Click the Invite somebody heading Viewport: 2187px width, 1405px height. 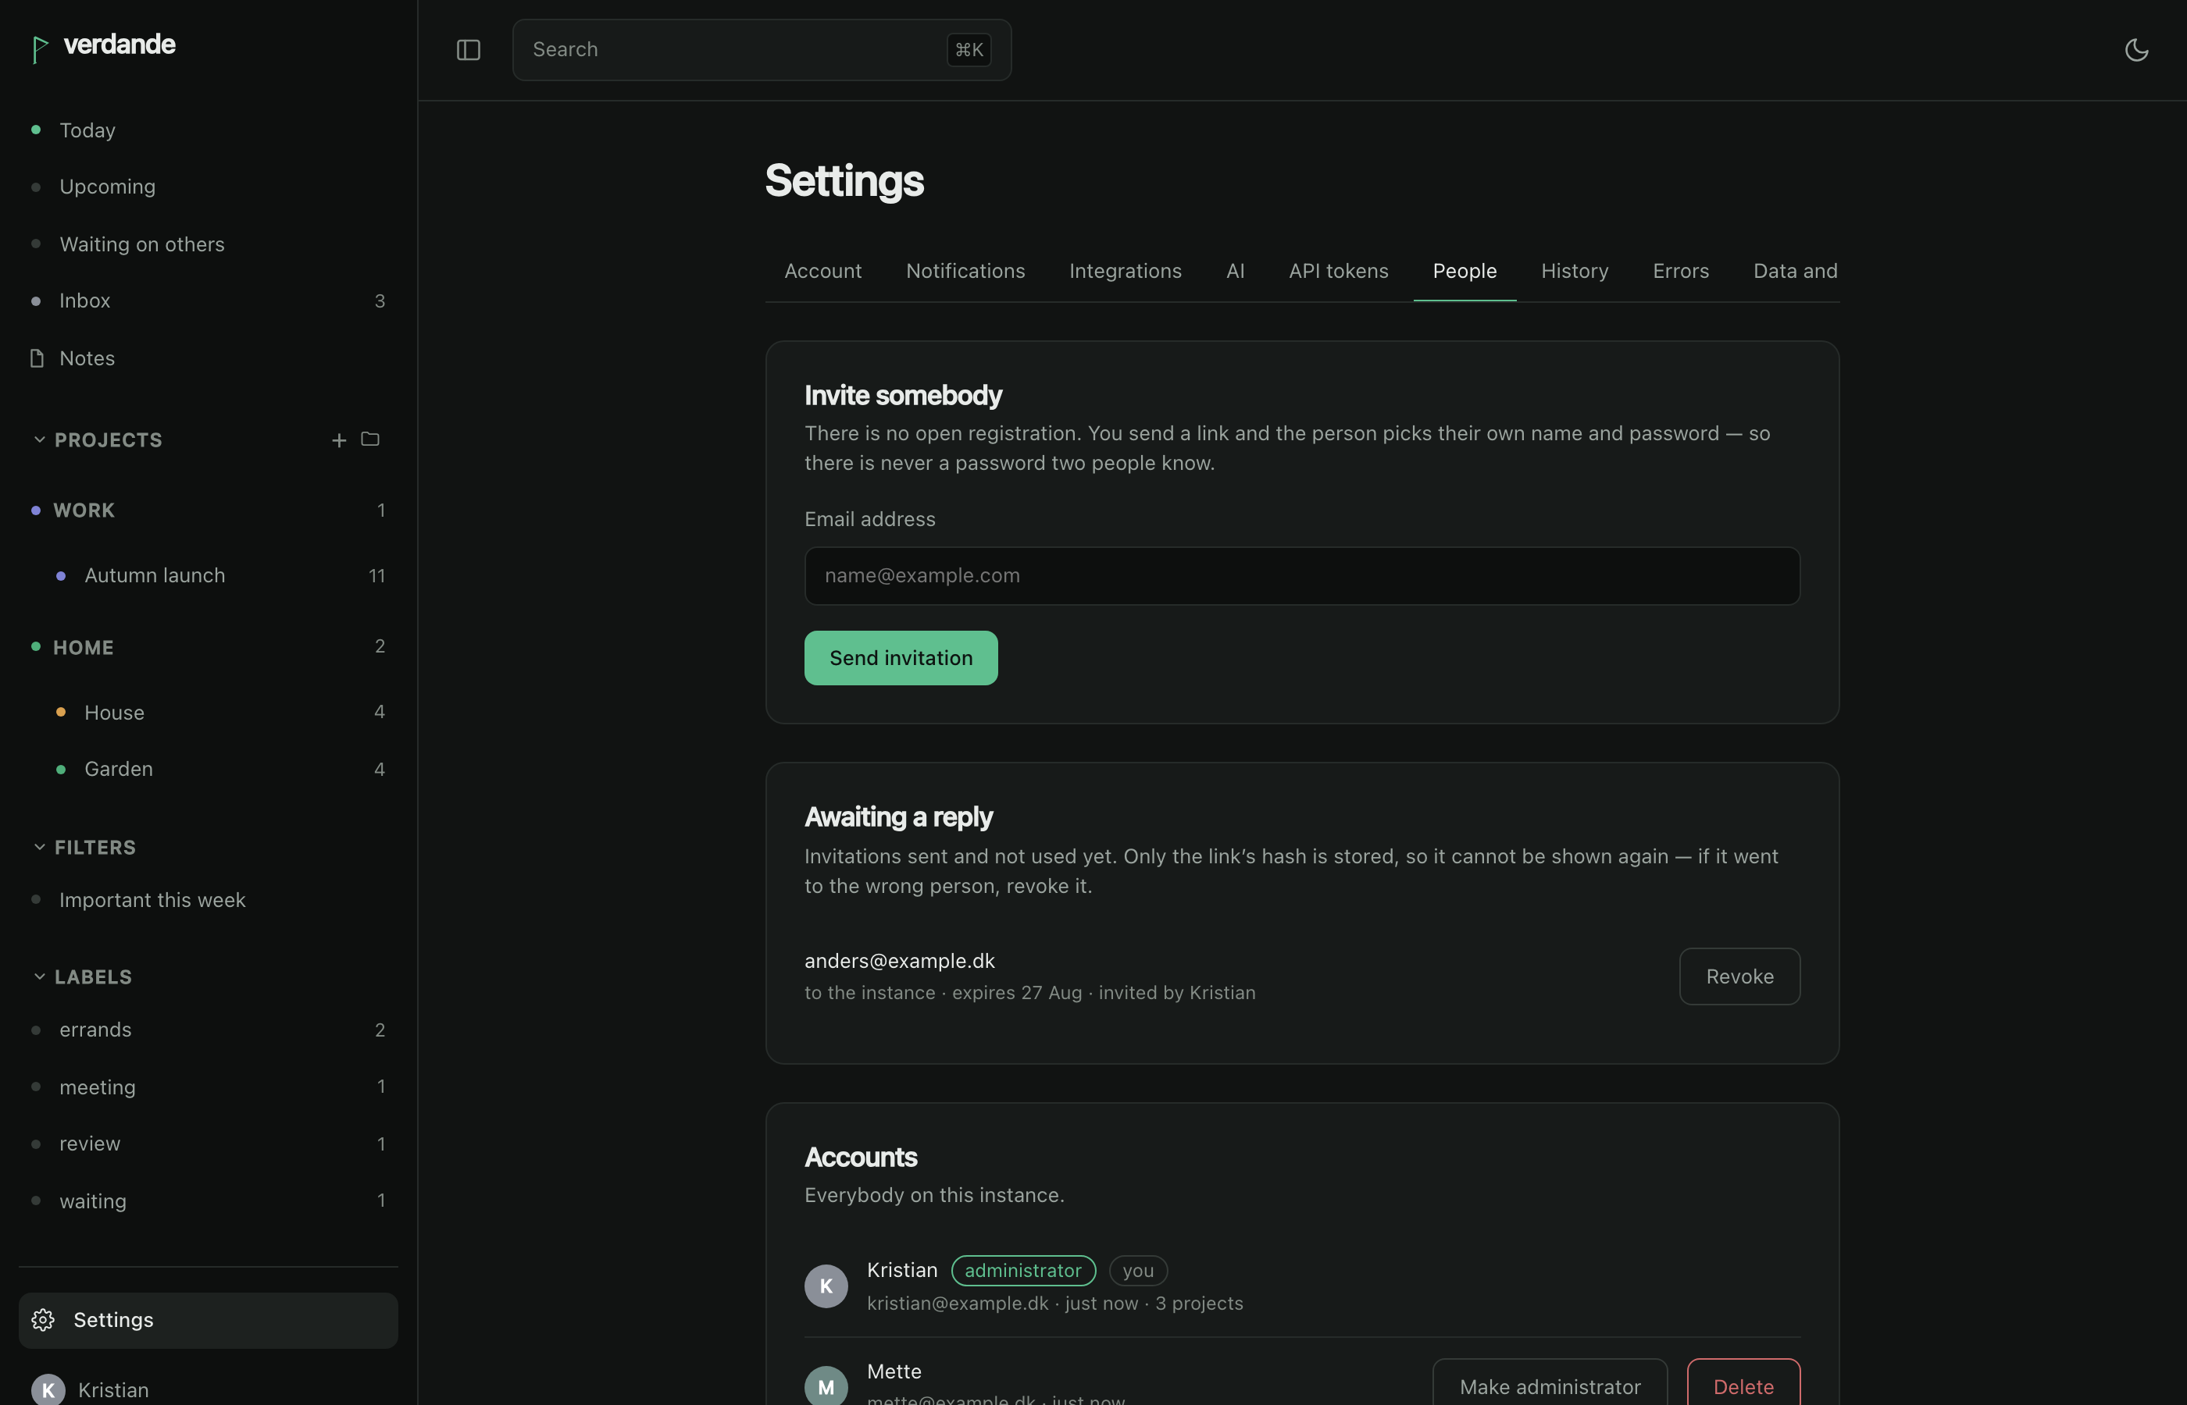click(903, 396)
